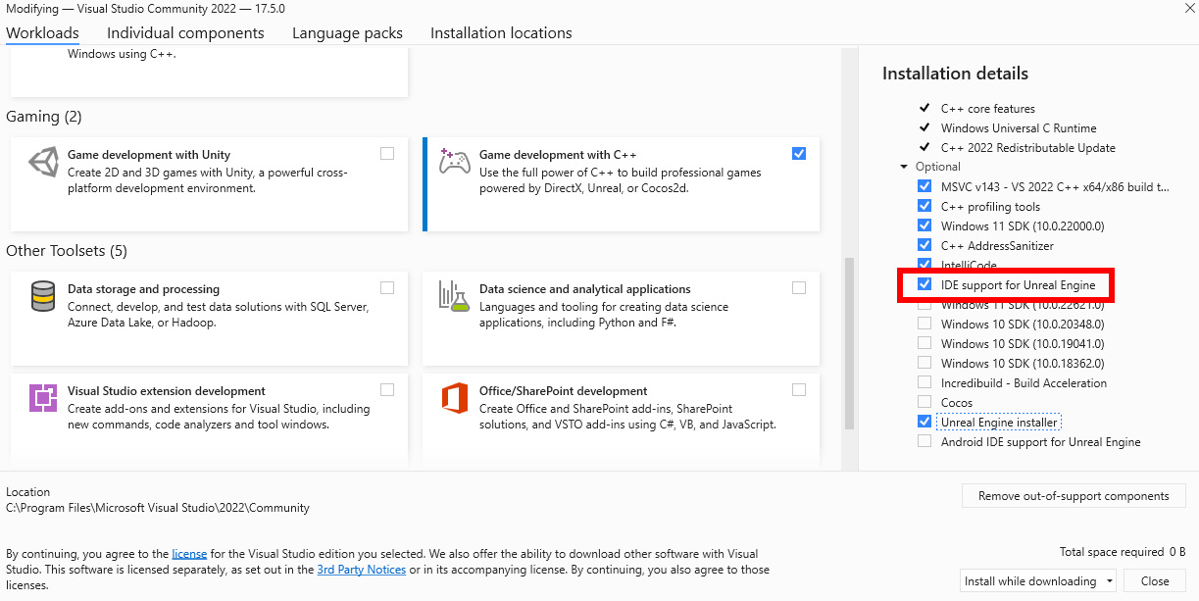Uncheck IntelliCode optional component
Screen dimensions: 1199x601
click(924, 264)
